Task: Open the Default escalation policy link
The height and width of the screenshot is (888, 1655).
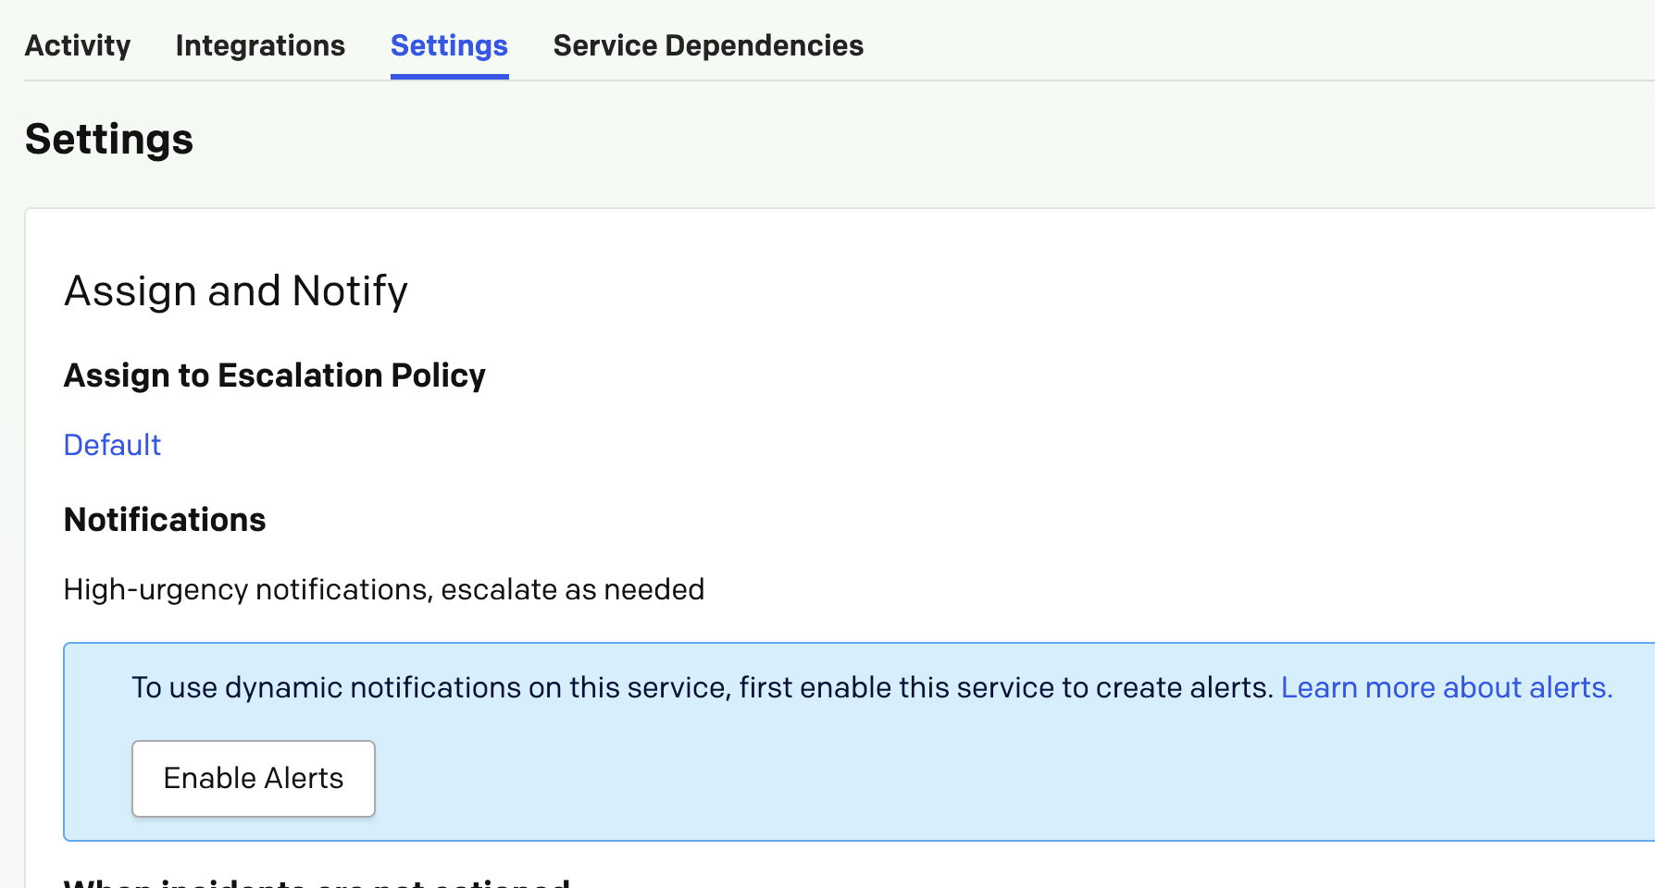Action: point(112,445)
